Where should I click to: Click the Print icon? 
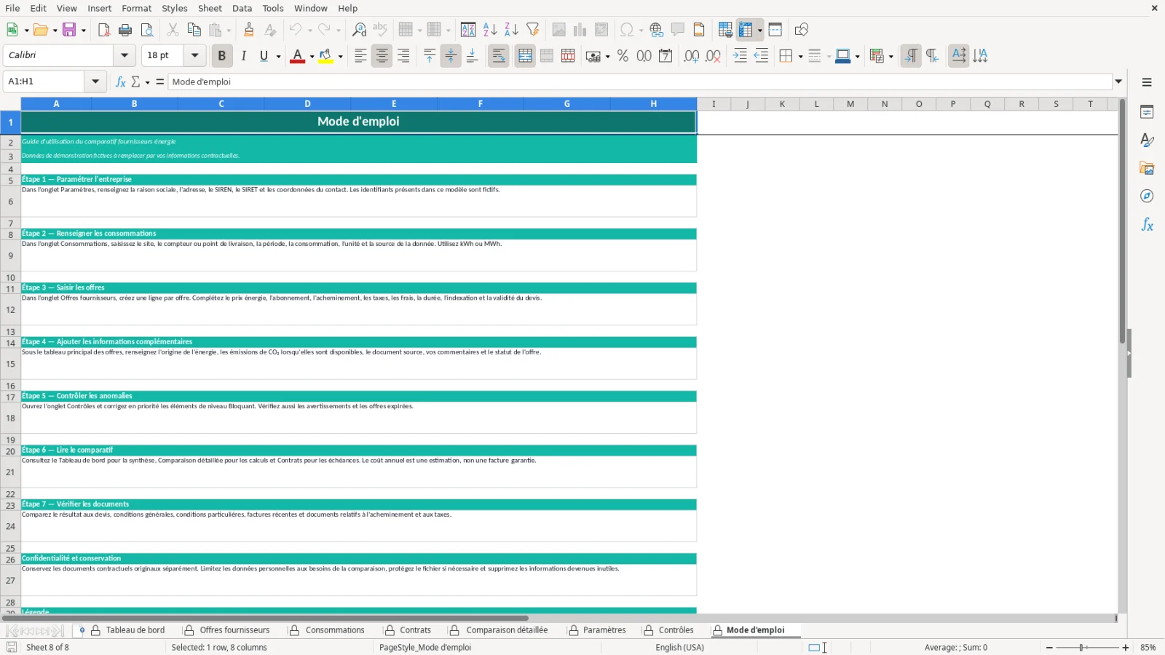point(125,30)
